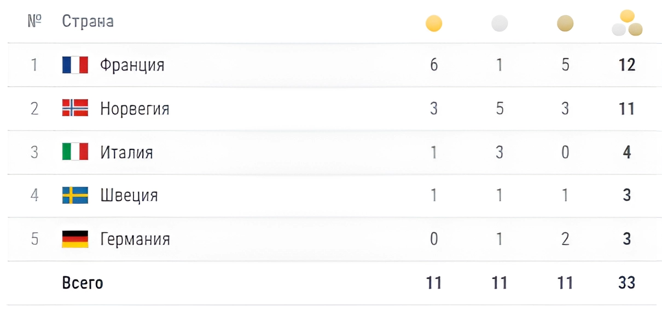Click the France flag icon

click(x=75, y=65)
